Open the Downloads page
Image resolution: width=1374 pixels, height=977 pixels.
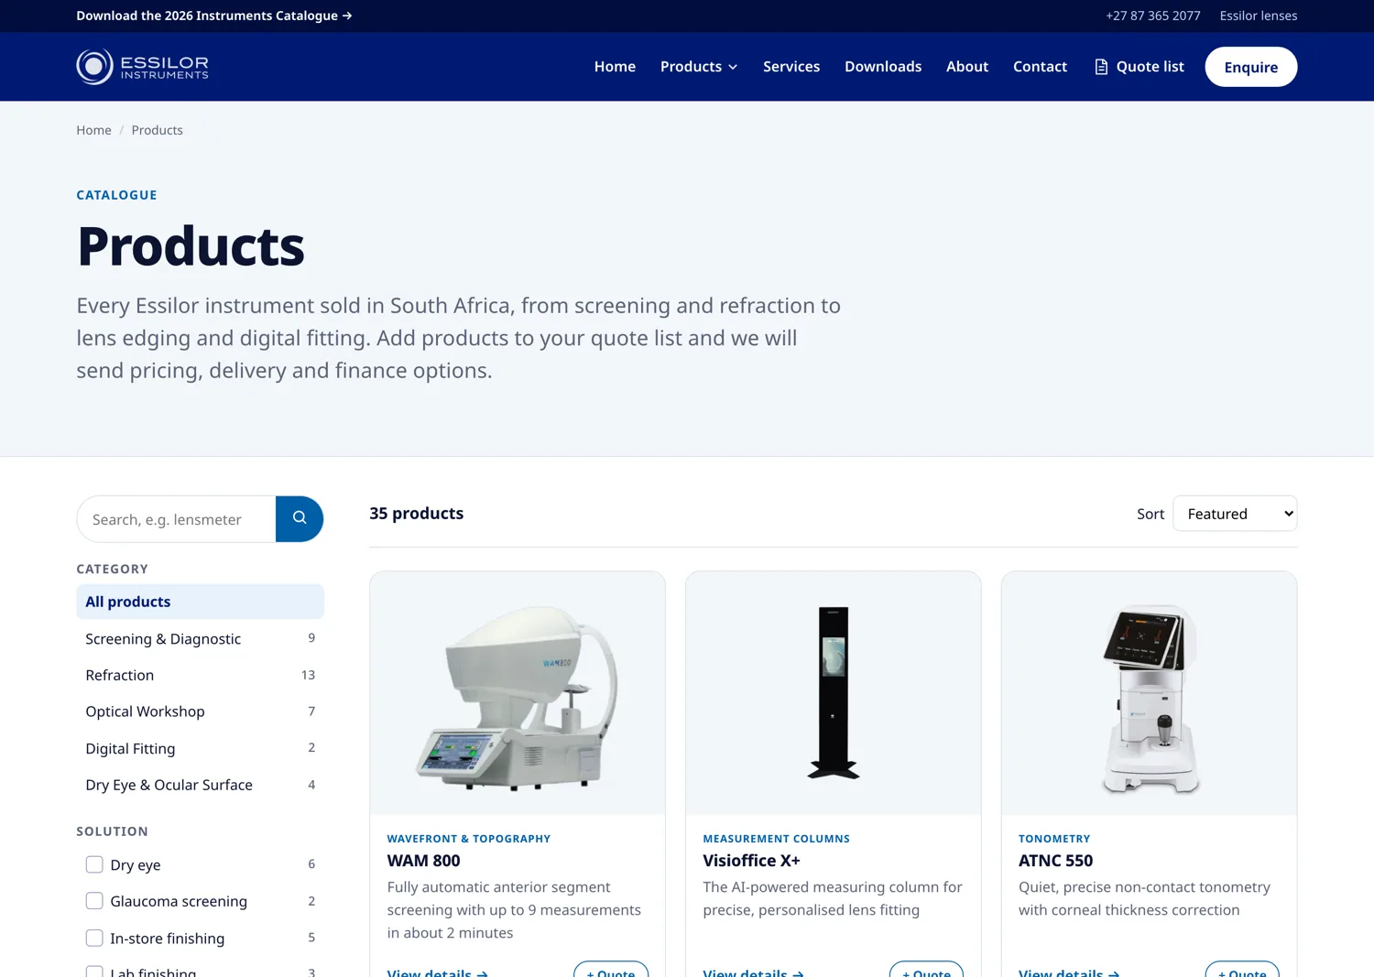coord(883,67)
